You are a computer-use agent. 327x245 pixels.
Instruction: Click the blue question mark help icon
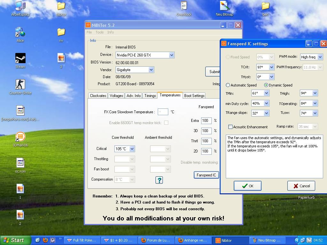159,180
